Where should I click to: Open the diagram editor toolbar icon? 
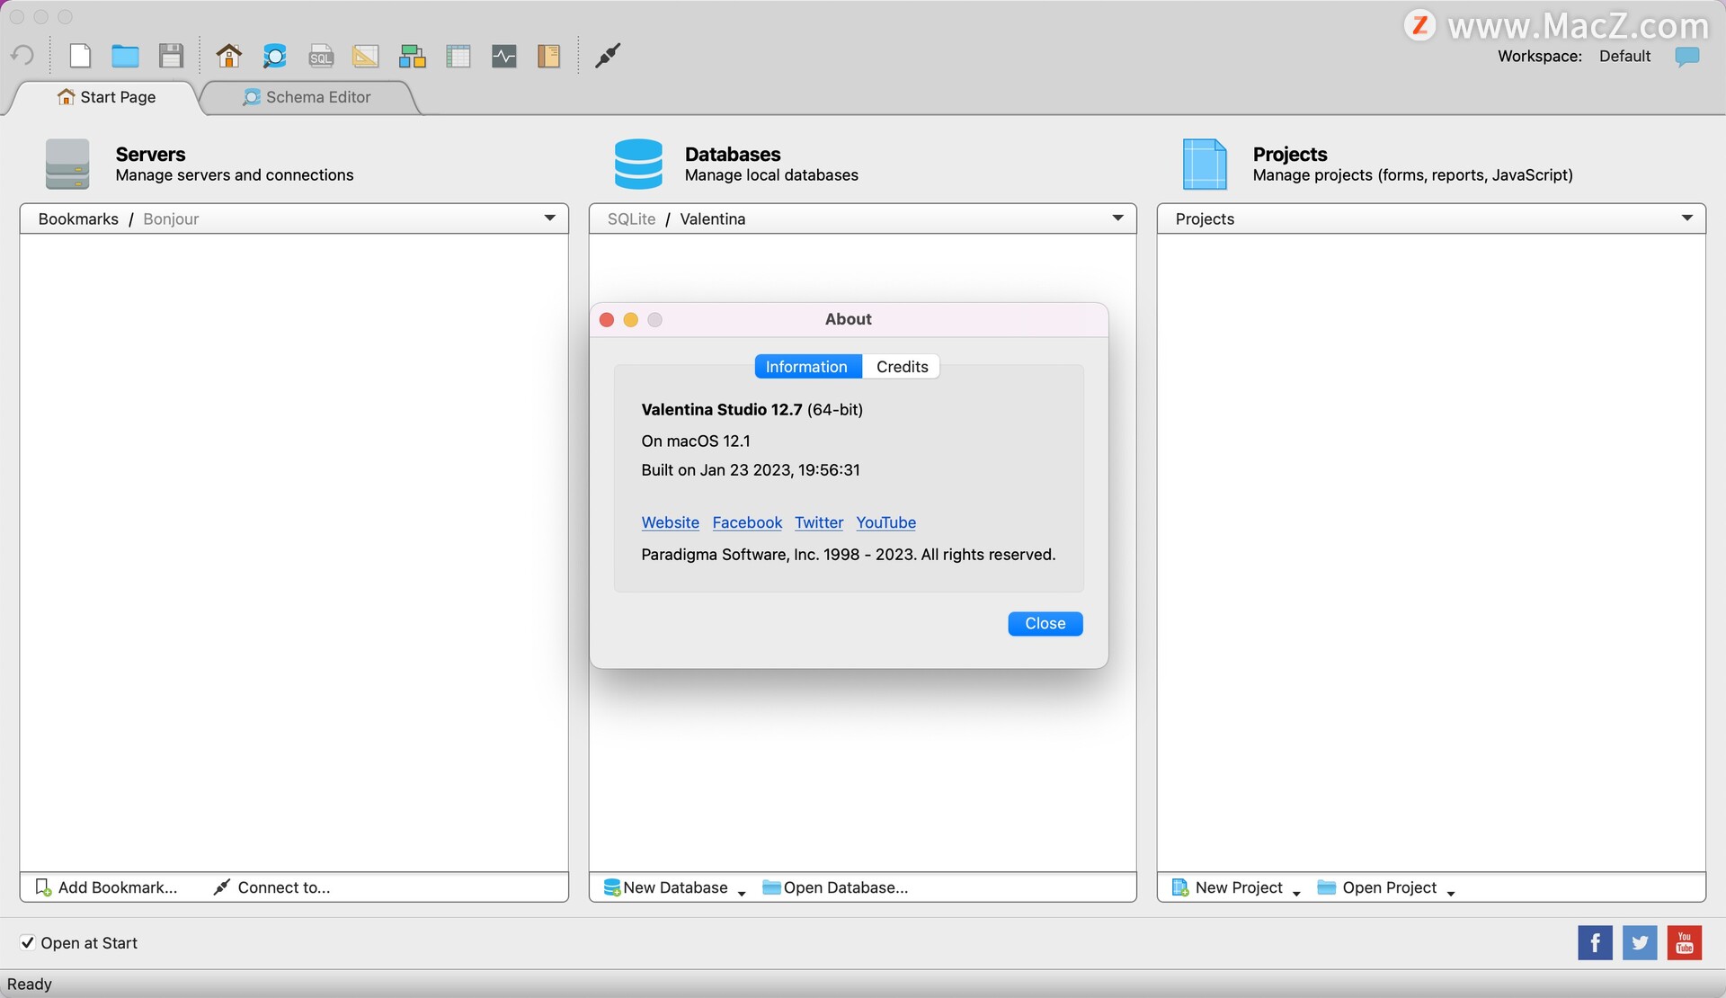[x=412, y=56]
